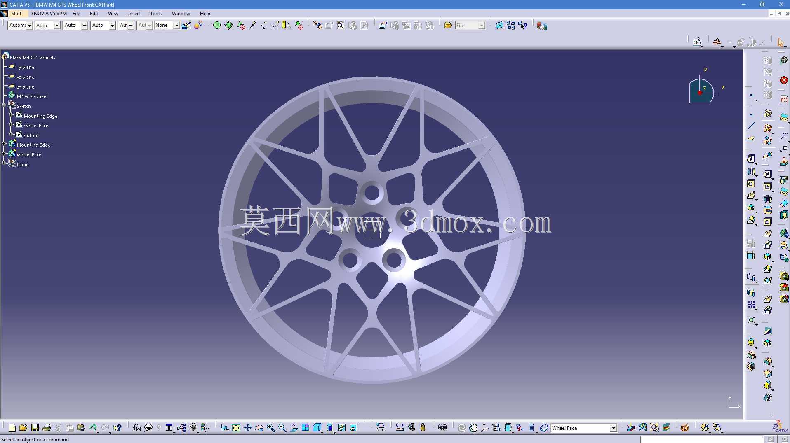Open the Window menu

(181, 14)
